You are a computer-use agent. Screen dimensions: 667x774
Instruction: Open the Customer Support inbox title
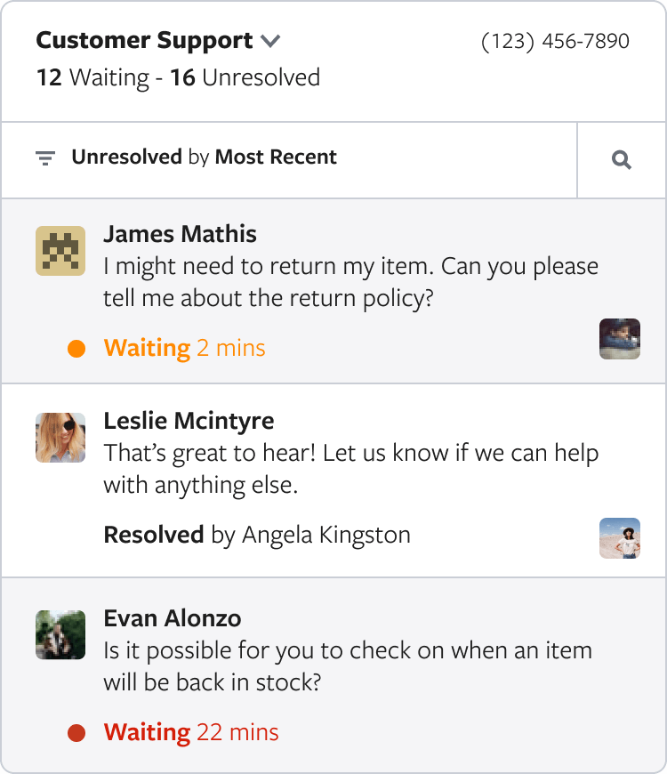(x=144, y=41)
